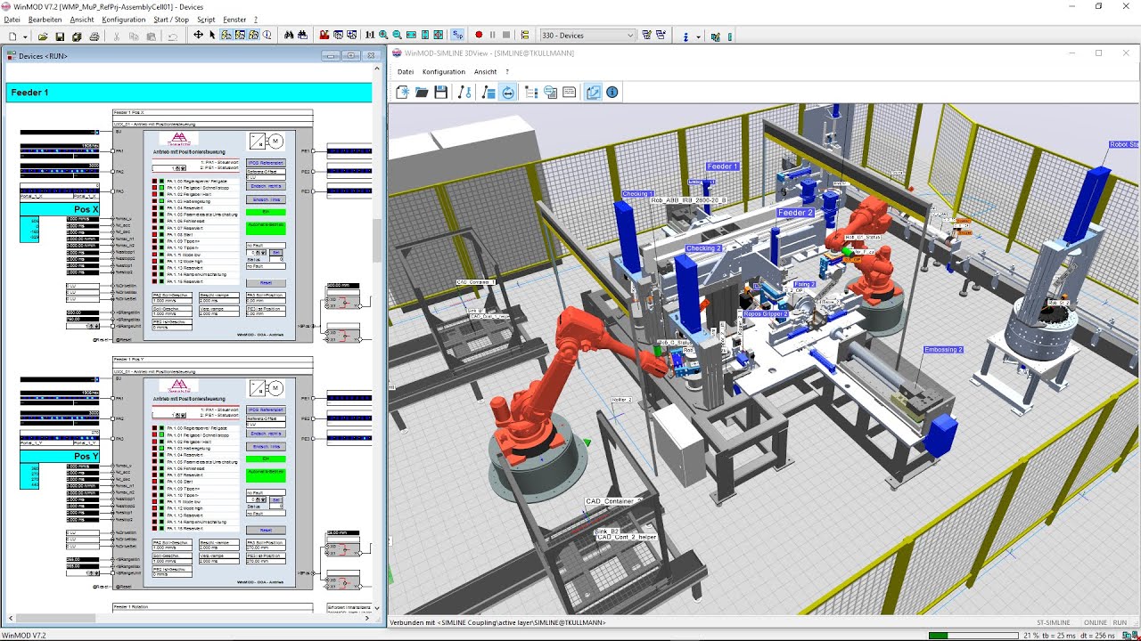Save project using the main toolbar disk icon
The image size is (1141, 641).
tap(60, 36)
